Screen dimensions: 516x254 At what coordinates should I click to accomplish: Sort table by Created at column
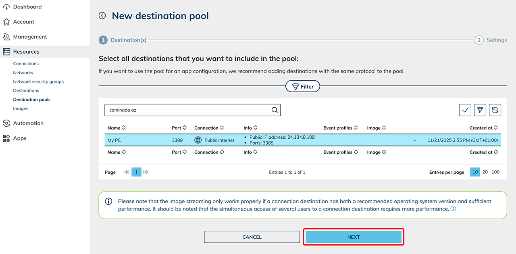[483, 128]
